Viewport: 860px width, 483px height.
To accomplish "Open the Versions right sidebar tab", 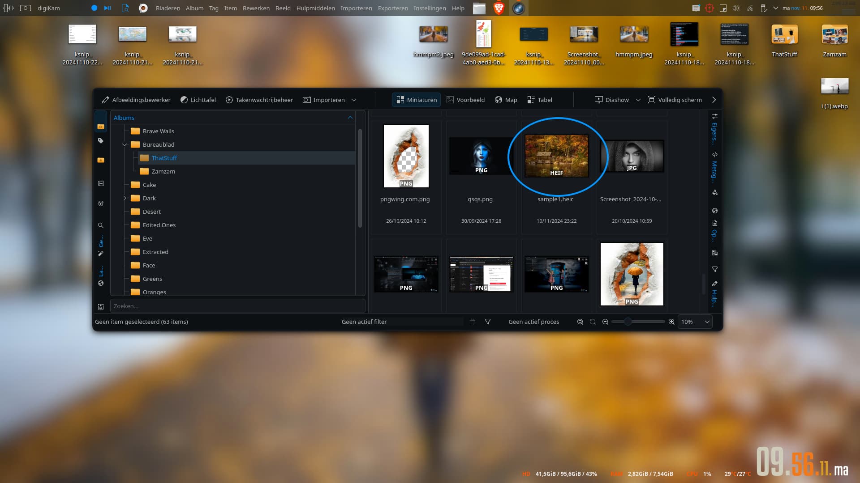I will (715, 253).
